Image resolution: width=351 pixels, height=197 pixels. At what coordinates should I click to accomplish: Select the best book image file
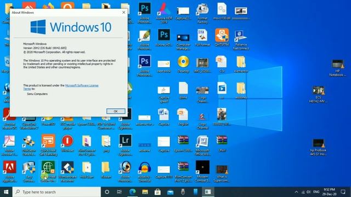click(x=164, y=66)
